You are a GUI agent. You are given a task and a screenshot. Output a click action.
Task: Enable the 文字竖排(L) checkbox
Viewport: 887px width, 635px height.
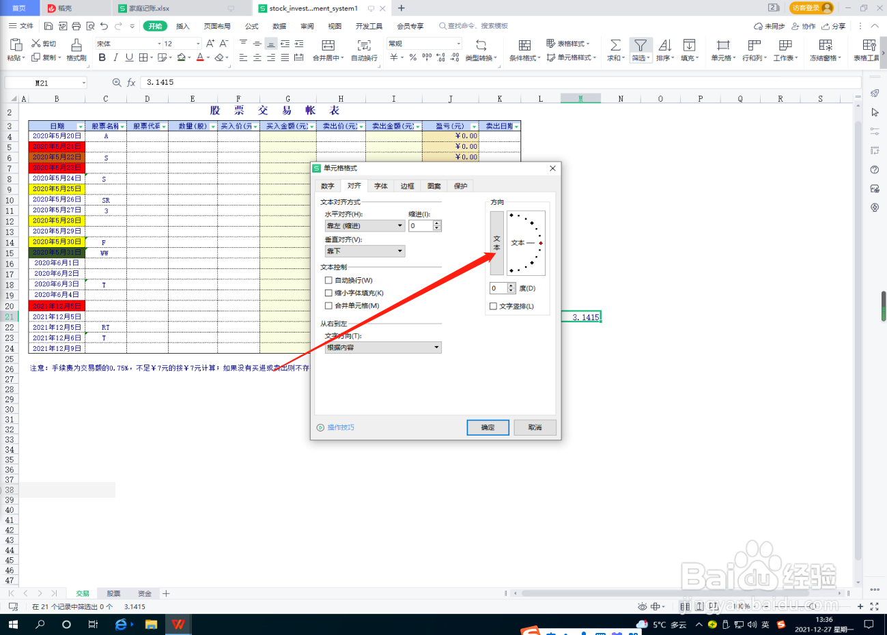pos(493,306)
